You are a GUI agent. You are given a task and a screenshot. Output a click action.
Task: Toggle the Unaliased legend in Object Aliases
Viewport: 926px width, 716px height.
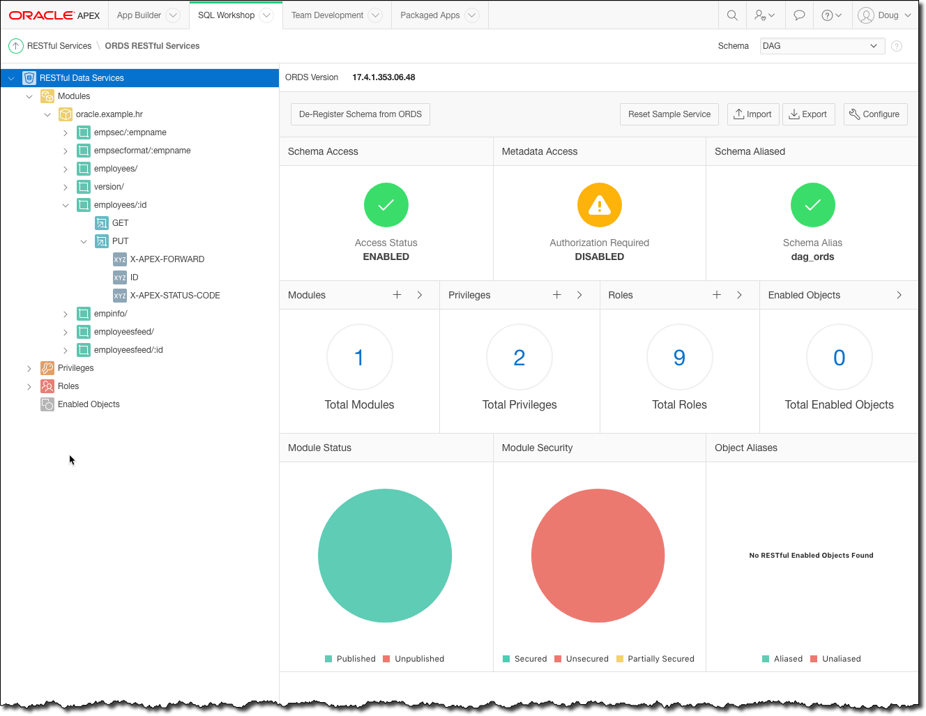[x=835, y=659]
